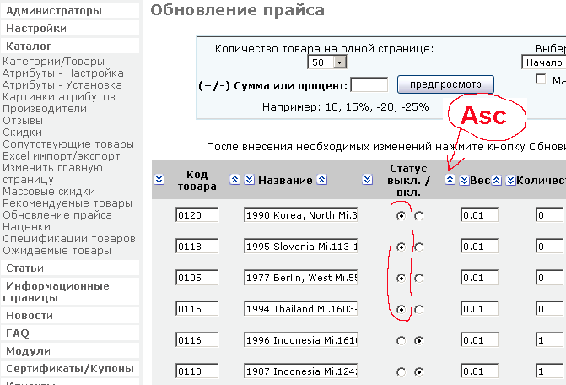Open the FAQ menu section

click(70, 333)
